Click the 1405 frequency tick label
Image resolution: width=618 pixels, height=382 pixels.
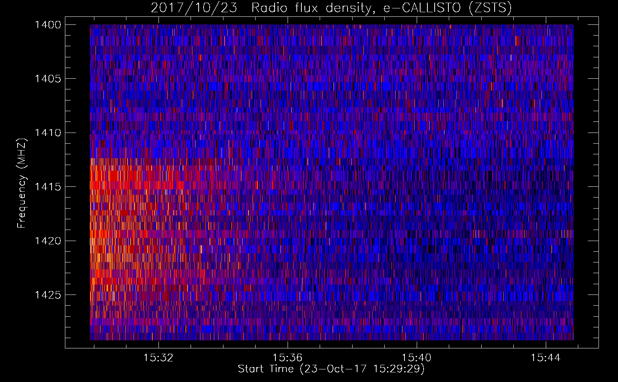[x=48, y=79]
